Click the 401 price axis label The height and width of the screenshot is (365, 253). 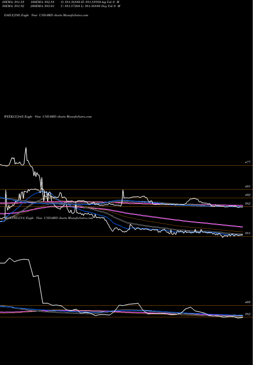247,187
